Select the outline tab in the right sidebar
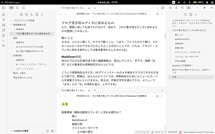This screenshot has height=134, width=215. pyautogui.click(x=189, y=8)
